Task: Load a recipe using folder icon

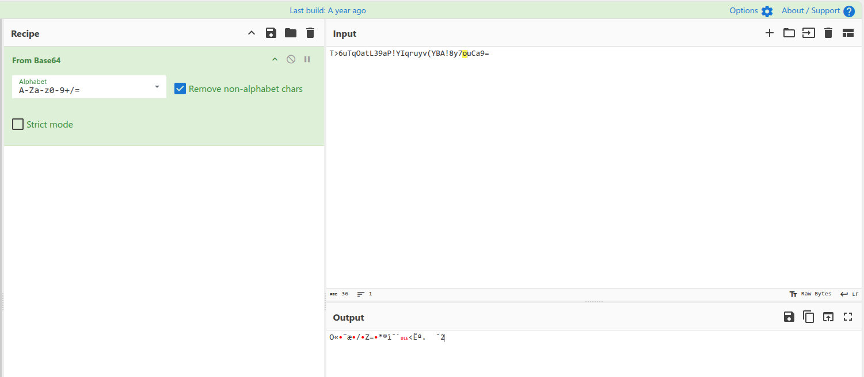Action: point(291,33)
